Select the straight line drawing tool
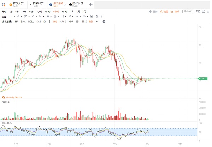 point(11,16)
